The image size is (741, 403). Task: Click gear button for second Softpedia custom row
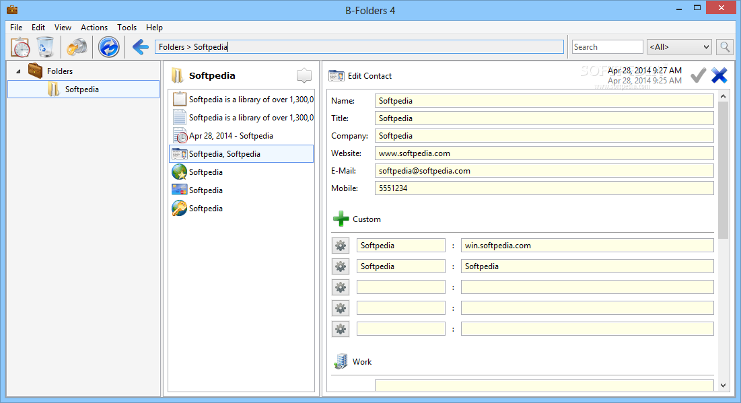click(x=341, y=266)
